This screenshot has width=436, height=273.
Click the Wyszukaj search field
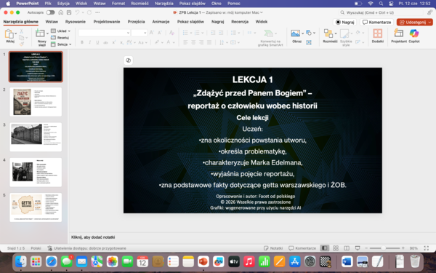[381, 12]
